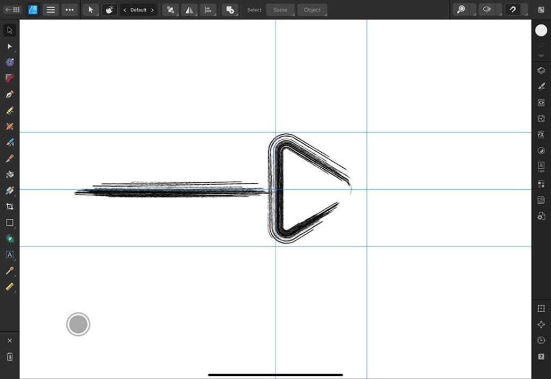Select the Artistic Text tool
This screenshot has width=551, height=379.
pyautogui.click(x=10, y=254)
